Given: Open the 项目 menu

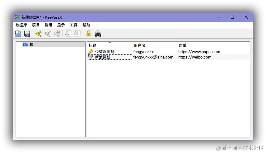Looking at the screenshot, I should (x=36, y=25).
